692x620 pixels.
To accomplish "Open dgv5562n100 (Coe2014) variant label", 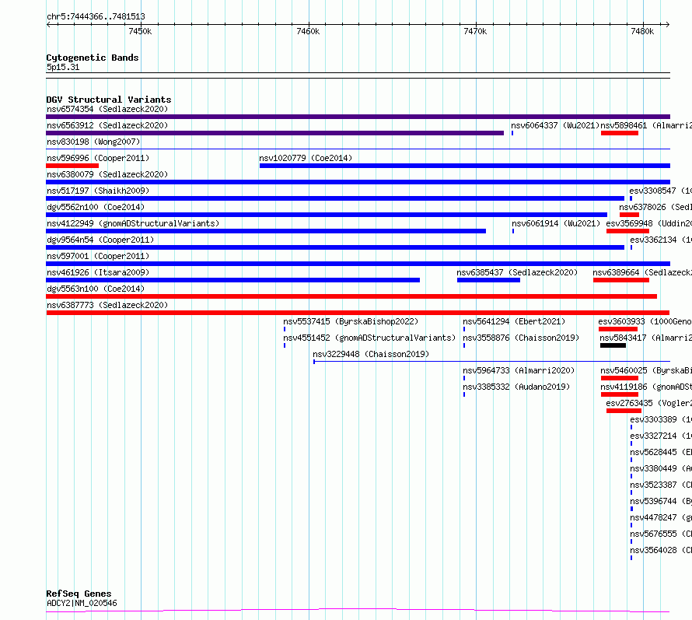I will [96, 207].
